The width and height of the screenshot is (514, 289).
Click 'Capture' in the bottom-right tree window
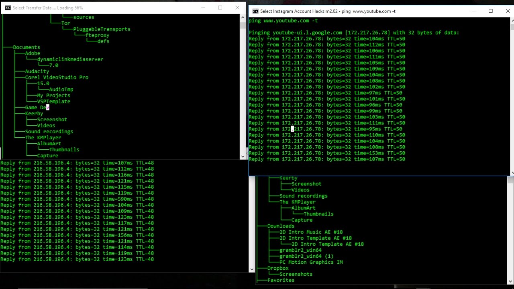302,220
